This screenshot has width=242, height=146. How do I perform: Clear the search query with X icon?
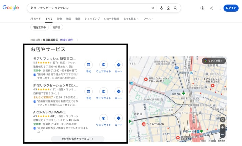[x=152, y=8]
